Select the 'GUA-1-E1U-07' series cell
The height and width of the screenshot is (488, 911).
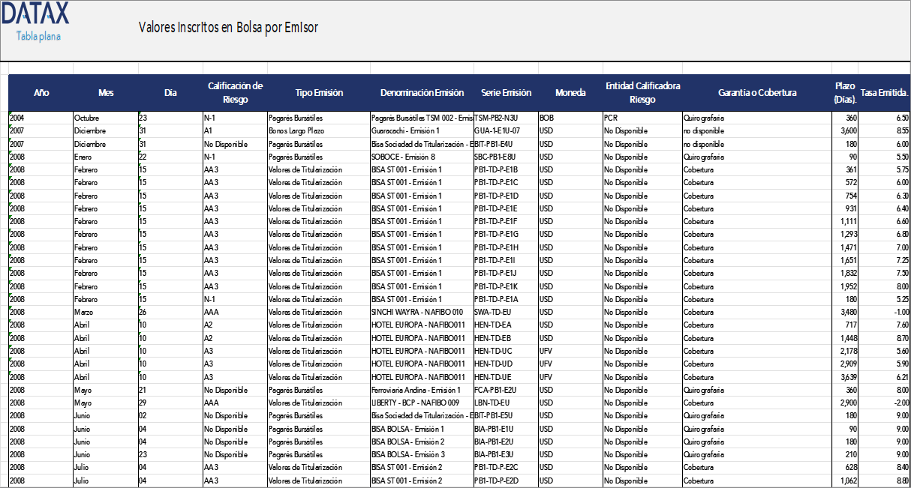[497, 130]
